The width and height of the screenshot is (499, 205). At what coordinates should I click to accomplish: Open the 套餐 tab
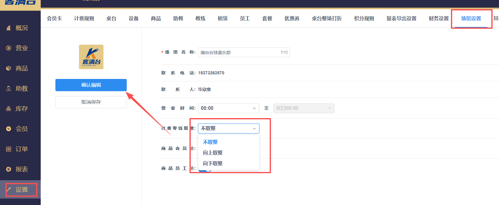point(267,18)
